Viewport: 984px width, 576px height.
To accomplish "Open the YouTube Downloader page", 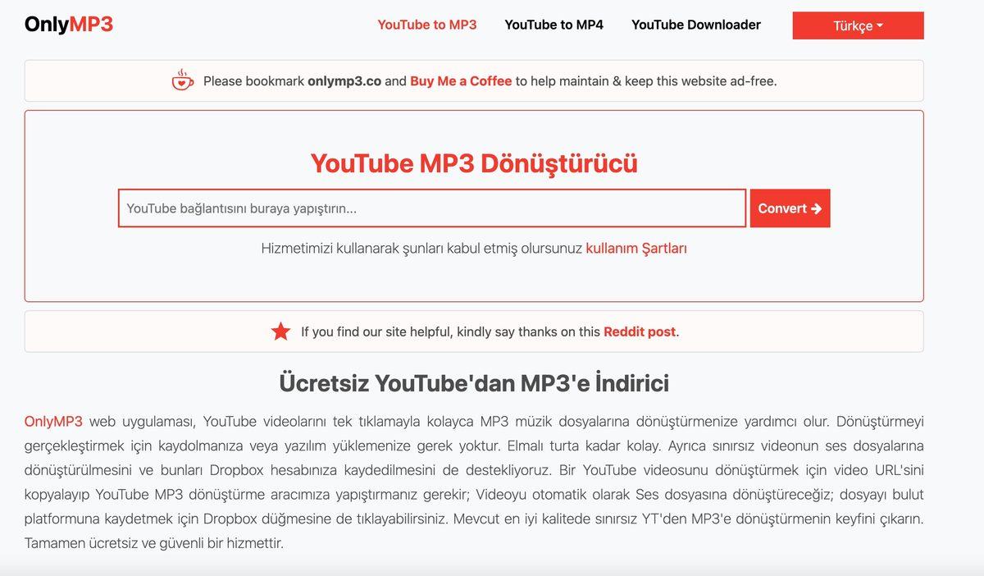I will pyautogui.click(x=695, y=25).
